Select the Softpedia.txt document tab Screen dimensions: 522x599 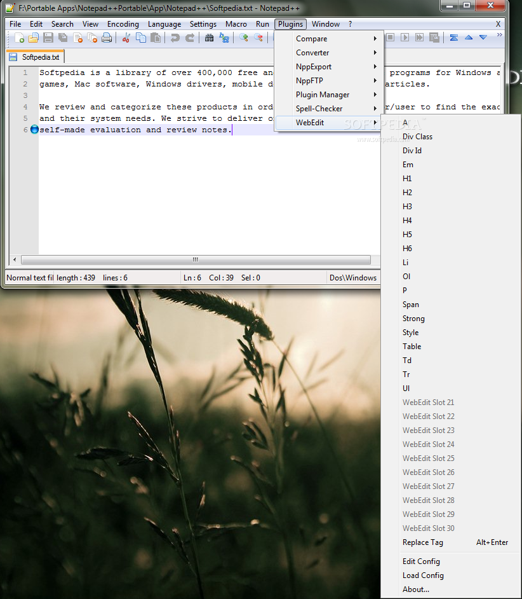tap(36, 57)
